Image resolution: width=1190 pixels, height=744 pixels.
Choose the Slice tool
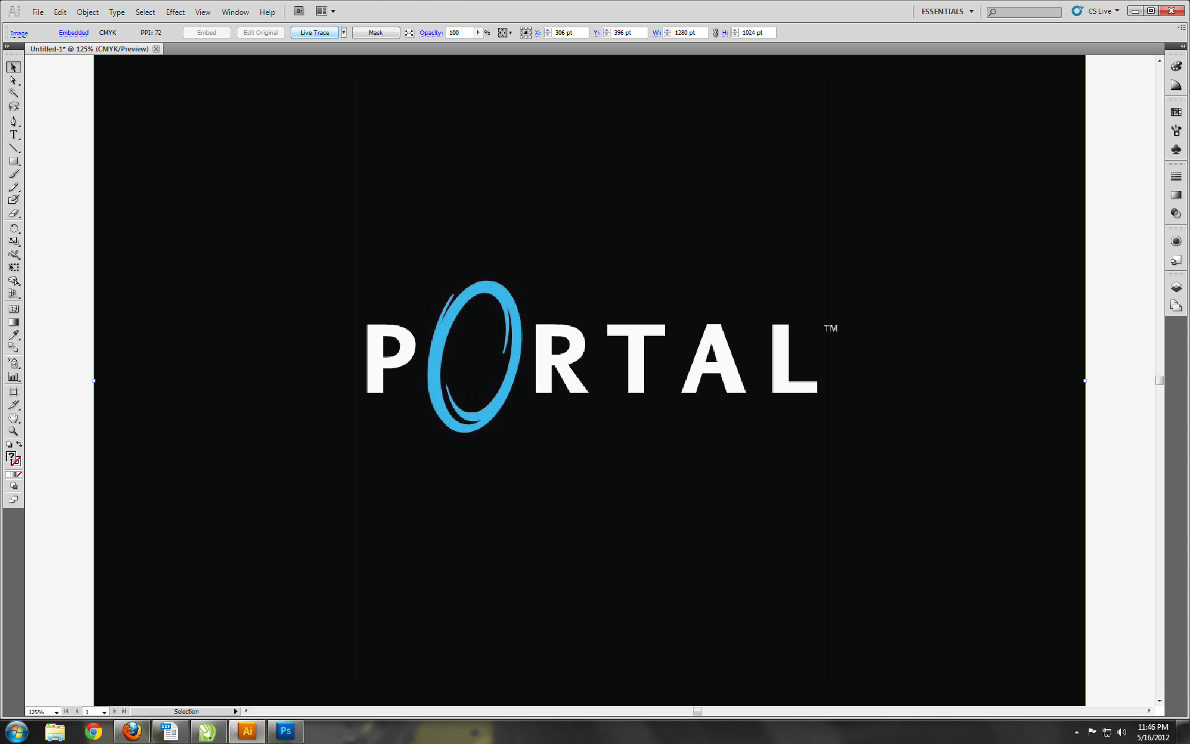pos(14,405)
